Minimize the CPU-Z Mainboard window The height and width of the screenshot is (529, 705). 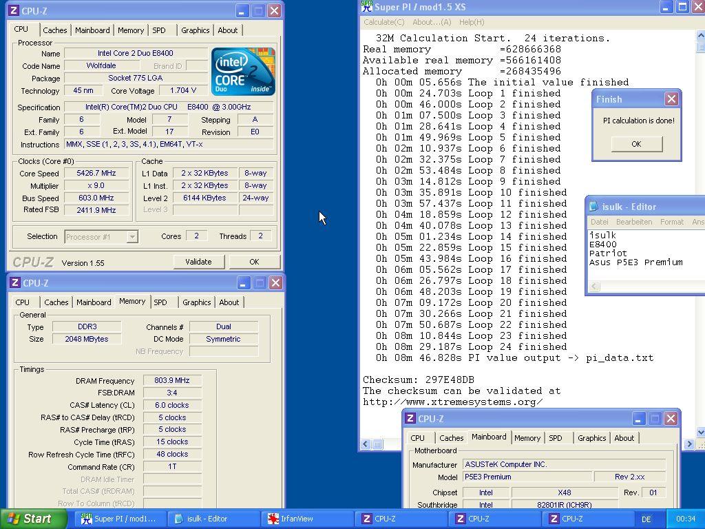(x=638, y=419)
